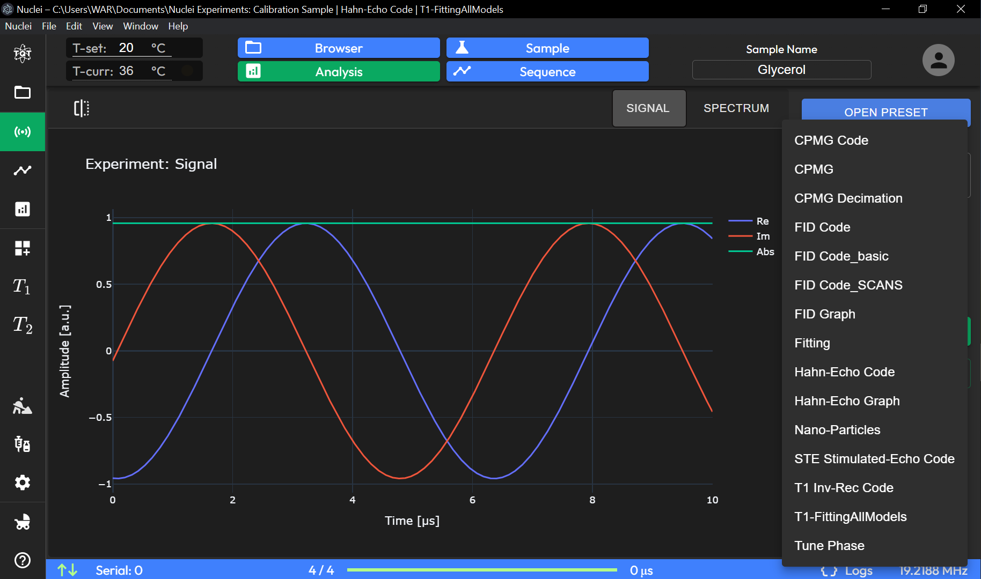Open the T2 experiment icon

click(x=23, y=325)
